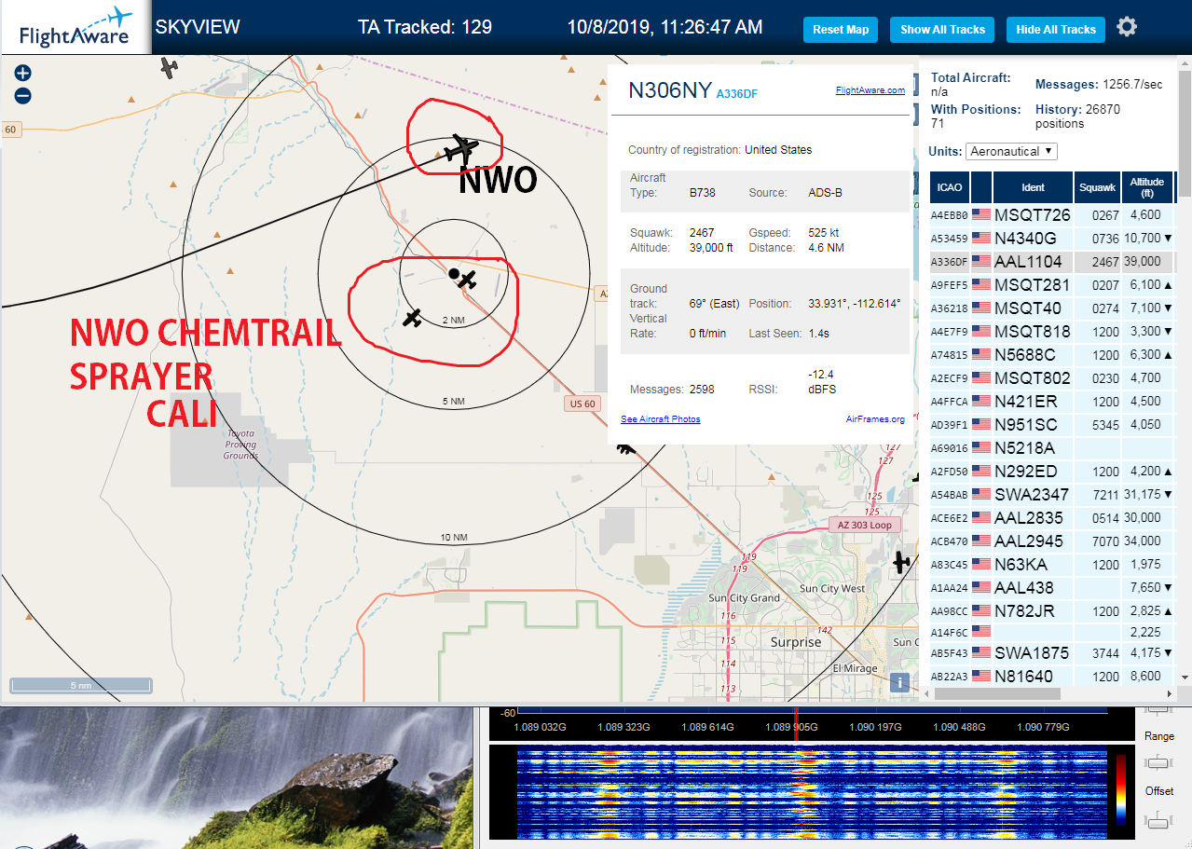Sort table by ICAO column header
The width and height of the screenshot is (1192, 849).
click(x=949, y=187)
